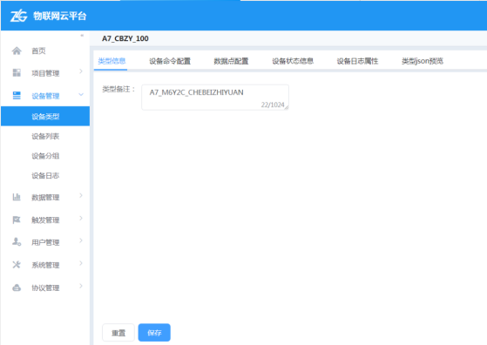Switch to the 设备命令配置 tab
487x345 pixels.
pyautogui.click(x=170, y=61)
